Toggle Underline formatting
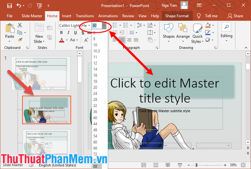251x169 pixels. [75, 33]
